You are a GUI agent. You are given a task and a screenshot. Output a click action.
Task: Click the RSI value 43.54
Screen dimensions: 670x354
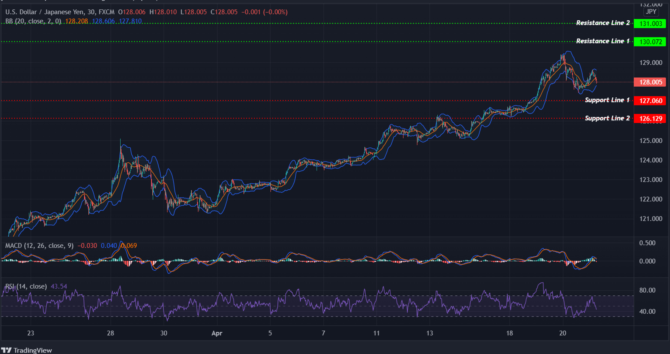(59, 287)
